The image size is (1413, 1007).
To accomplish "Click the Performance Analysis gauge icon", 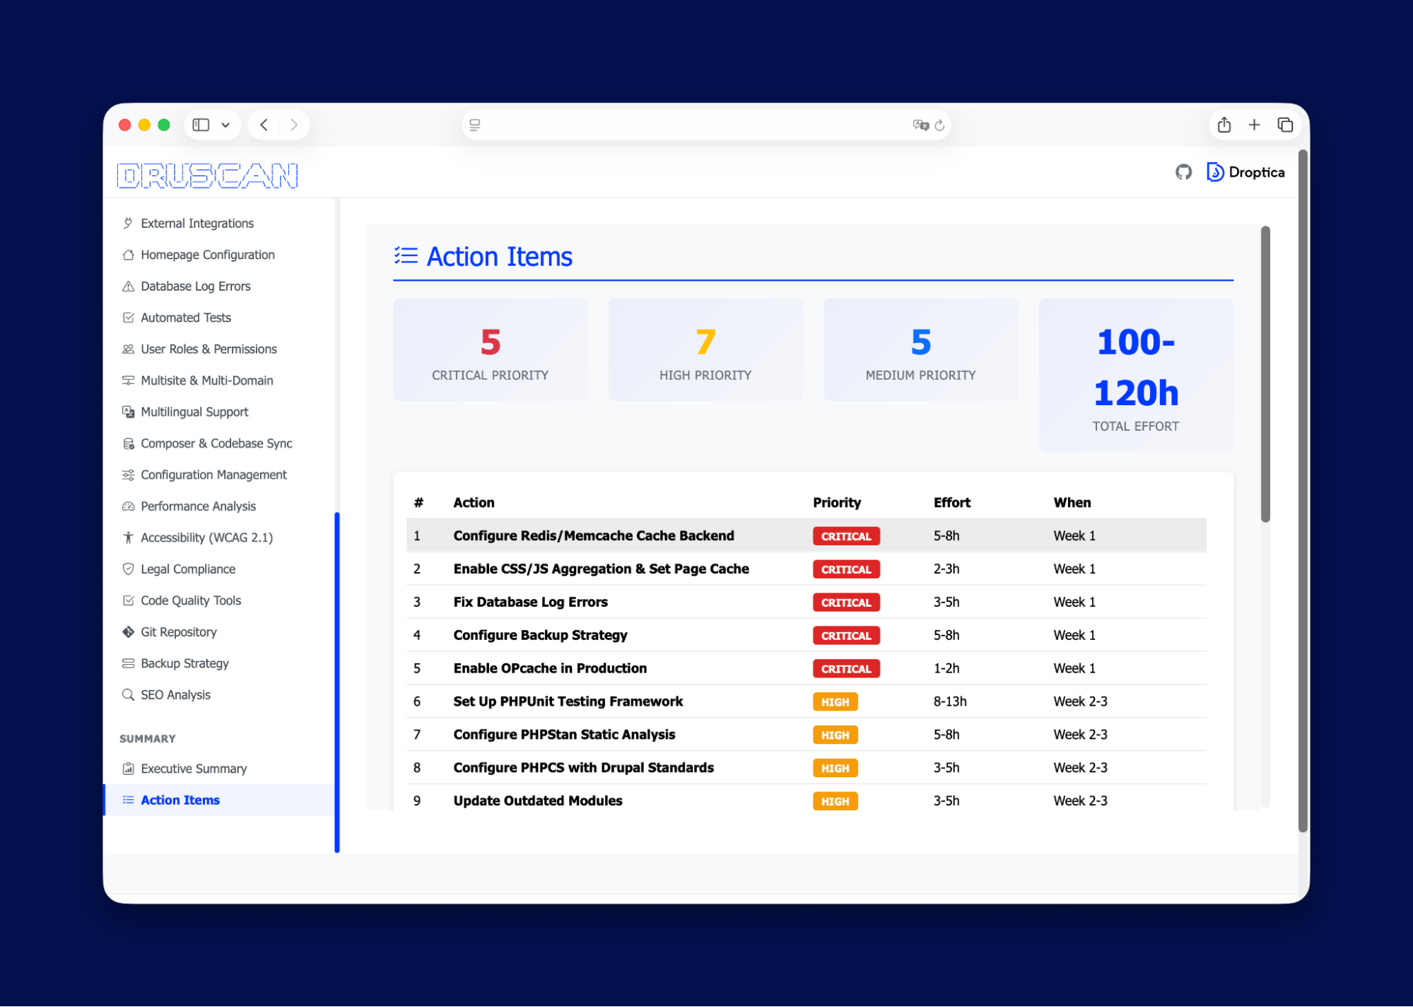I will tap(128, 506).
